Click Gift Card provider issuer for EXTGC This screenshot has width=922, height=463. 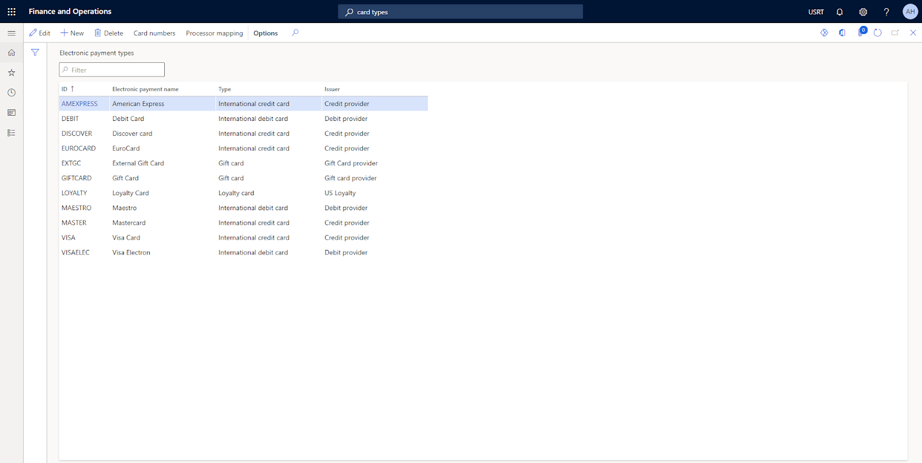[x=351, y=164]
